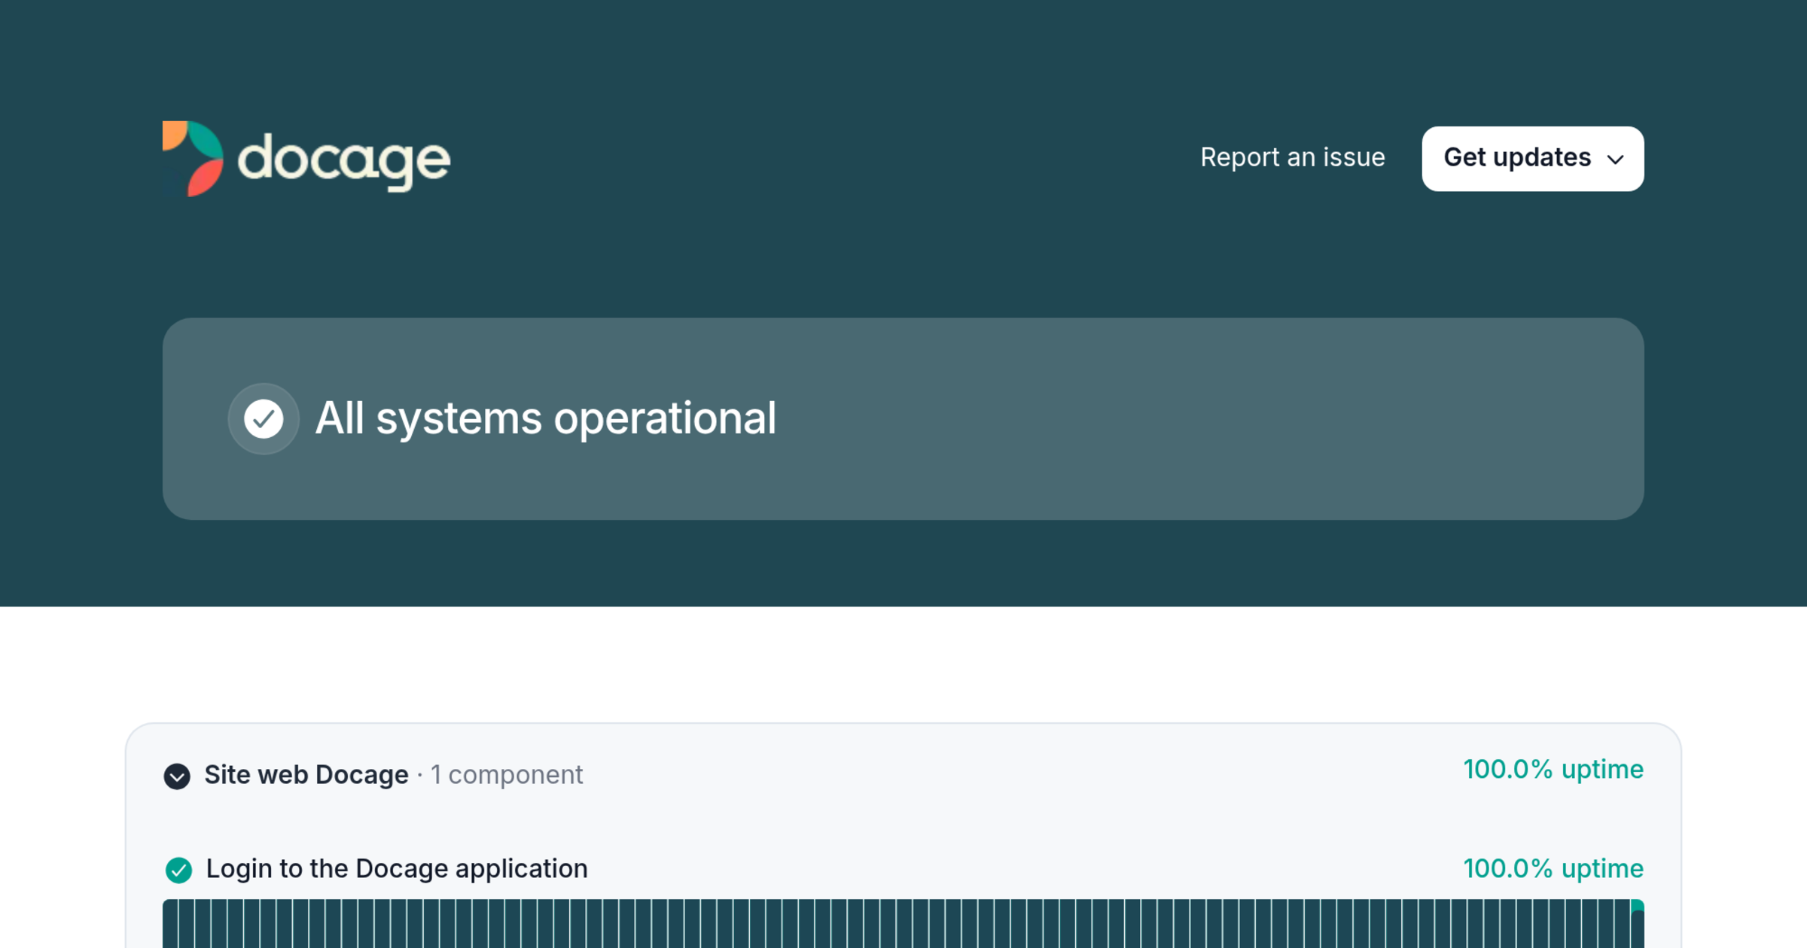Screen dimensions: 1807x948
Task: Click the Login to the Docage application label
Action: [x=397, y=868]
